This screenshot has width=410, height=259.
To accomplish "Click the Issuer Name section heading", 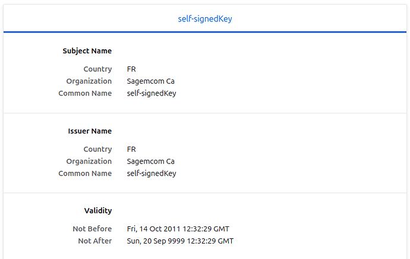I will [90, 131].
